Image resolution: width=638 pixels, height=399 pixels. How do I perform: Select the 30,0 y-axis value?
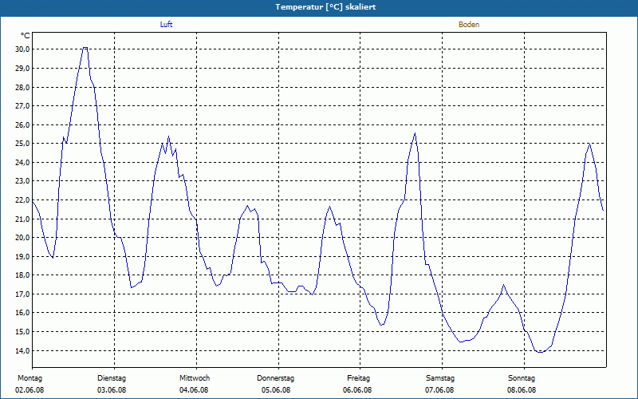point(23,49)
